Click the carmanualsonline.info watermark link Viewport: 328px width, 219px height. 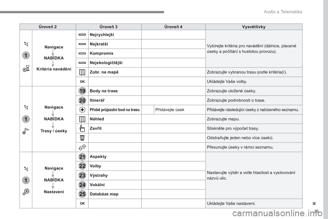click(x=277, y=214)
